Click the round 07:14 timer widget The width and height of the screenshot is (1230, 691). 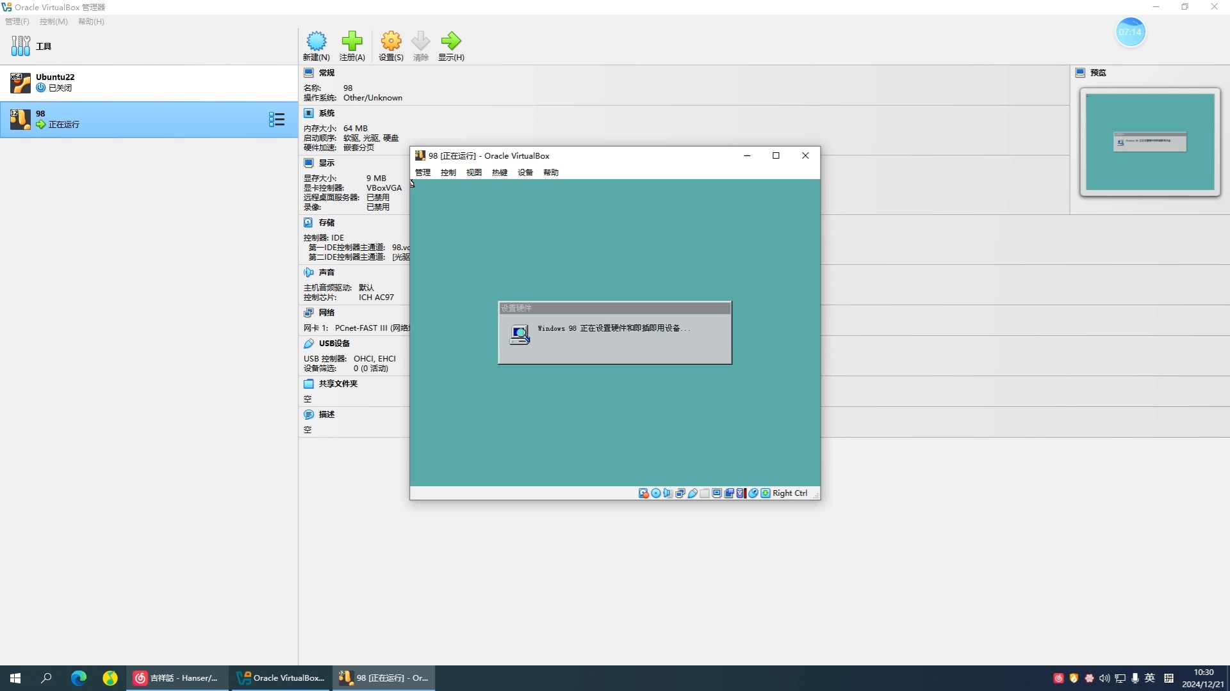click(1130, 32)
